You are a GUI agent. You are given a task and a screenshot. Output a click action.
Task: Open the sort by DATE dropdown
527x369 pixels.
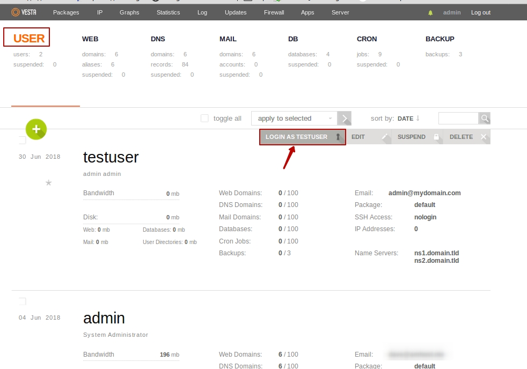405,119
